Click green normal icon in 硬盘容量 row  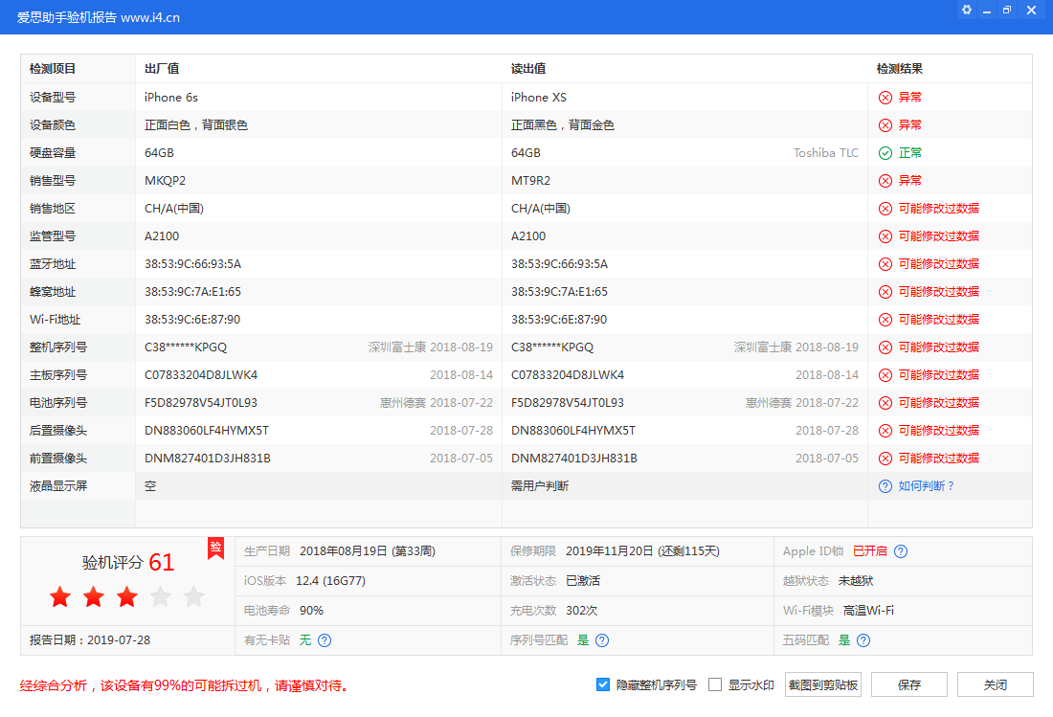(x=885, y=153)
